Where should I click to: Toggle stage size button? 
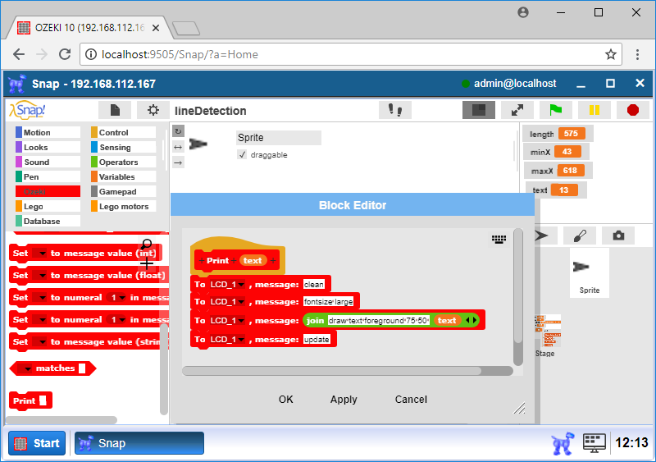pos(479,110)
